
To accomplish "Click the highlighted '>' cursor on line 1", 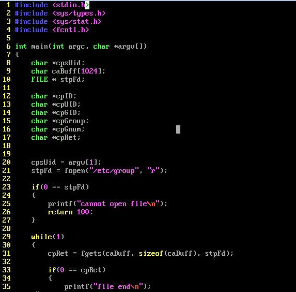I will coord(87,5).
